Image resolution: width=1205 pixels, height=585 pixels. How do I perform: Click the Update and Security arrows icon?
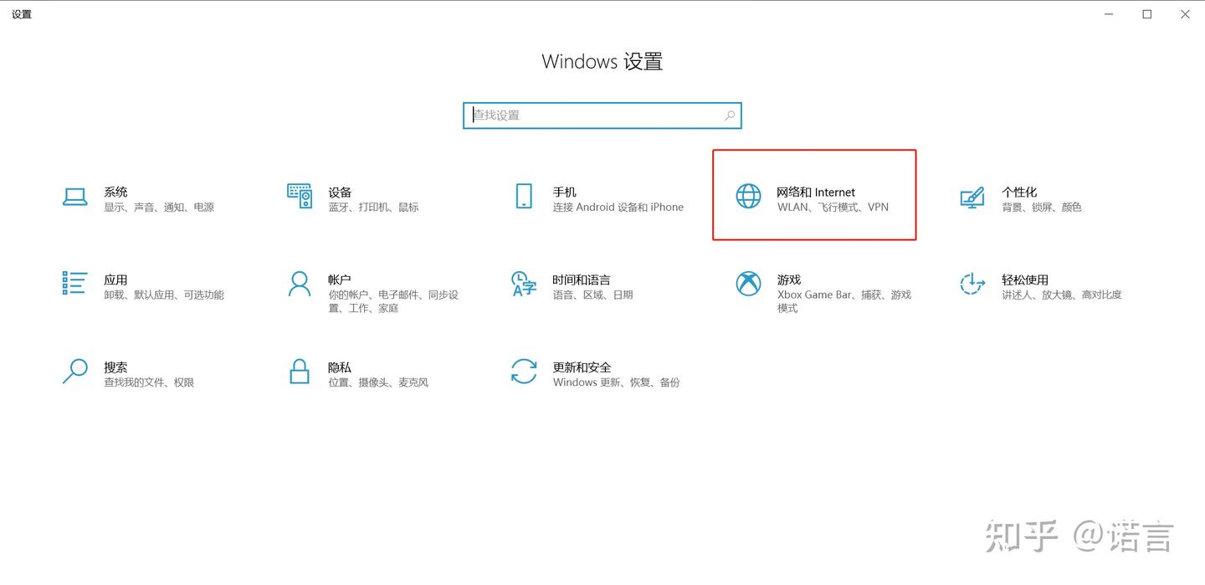pyautogui.click(x=524, y=371)
